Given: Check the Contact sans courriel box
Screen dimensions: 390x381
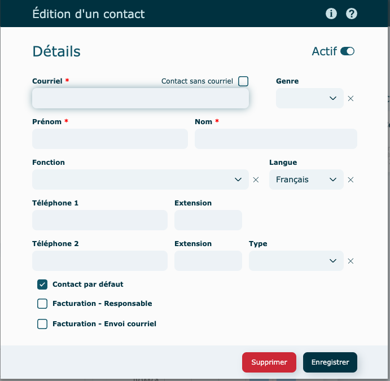Looking at the screenshot, I should pos(243,81).
